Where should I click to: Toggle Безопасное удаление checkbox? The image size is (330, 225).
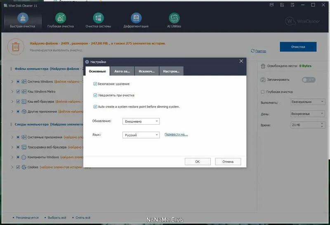[x=95, y=84]
